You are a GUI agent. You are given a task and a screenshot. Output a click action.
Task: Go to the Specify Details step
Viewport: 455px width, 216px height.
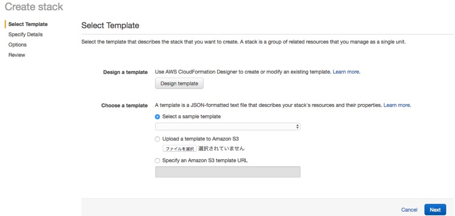click(25, 35)
